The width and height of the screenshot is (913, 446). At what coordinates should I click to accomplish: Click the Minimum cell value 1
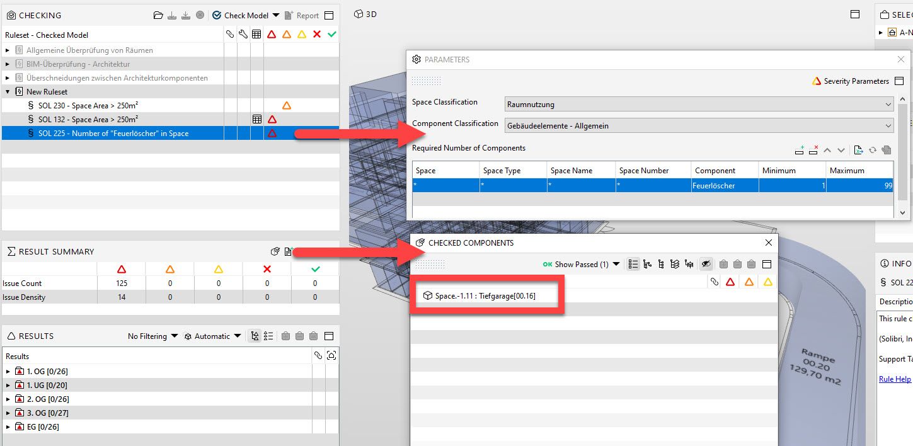pos(792,186)
